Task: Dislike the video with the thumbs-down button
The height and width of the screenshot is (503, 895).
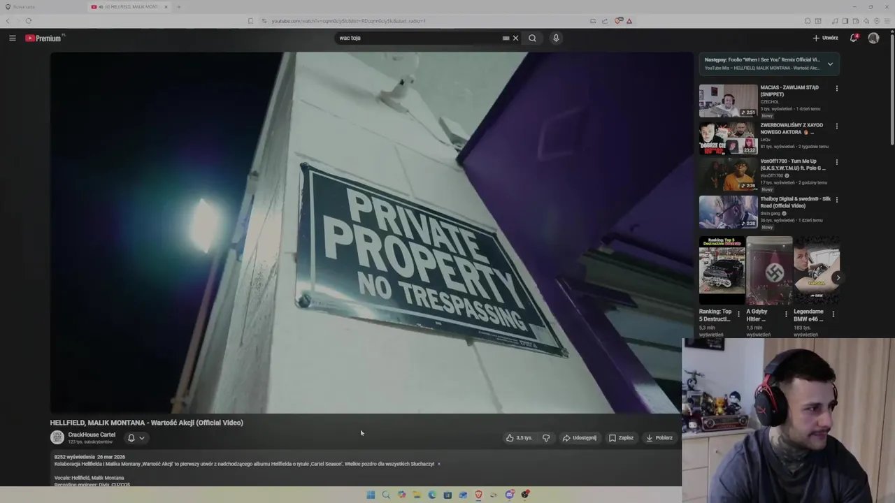Action: (x=546, y=438)
